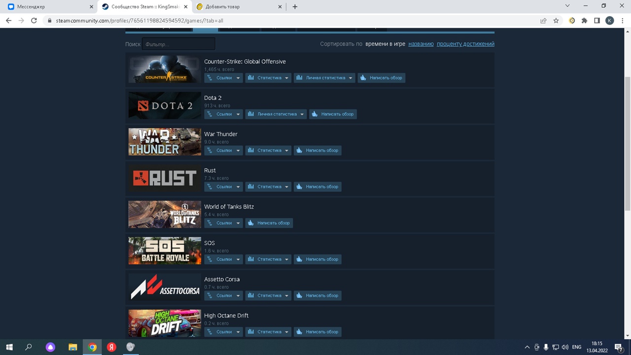
Task: Open Dota 2 game thumbnail
Action: coord(165,106)
